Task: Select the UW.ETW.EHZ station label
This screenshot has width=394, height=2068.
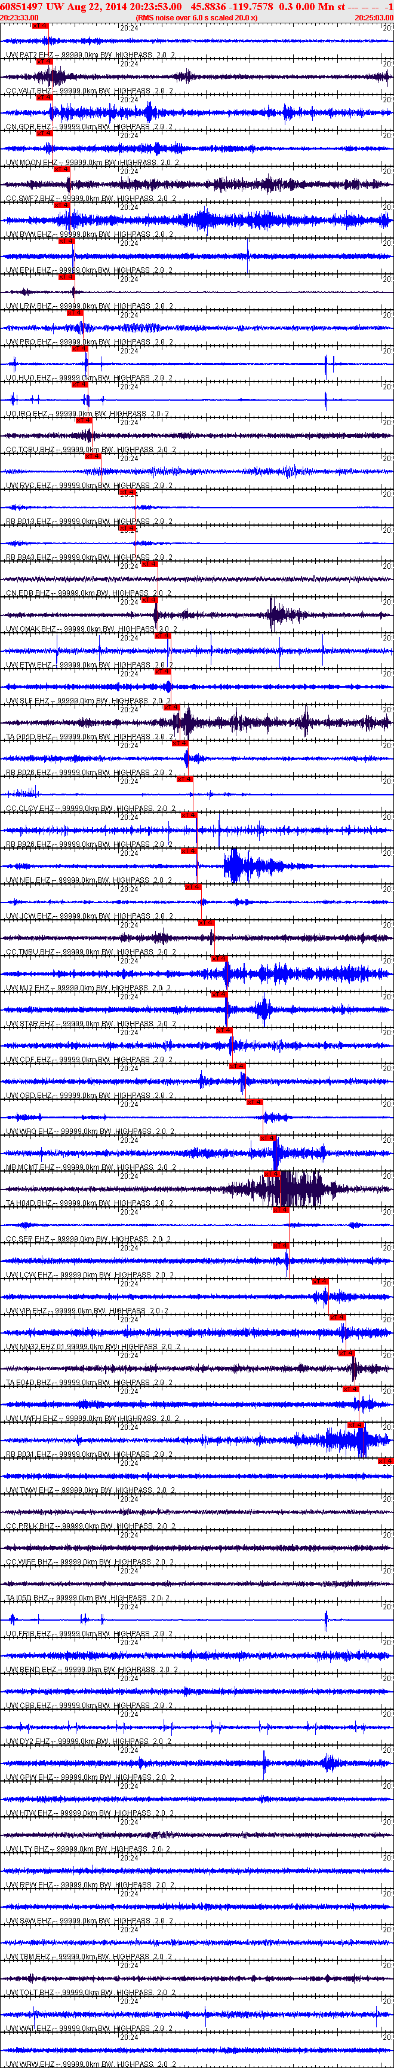Action: [90, 666]
